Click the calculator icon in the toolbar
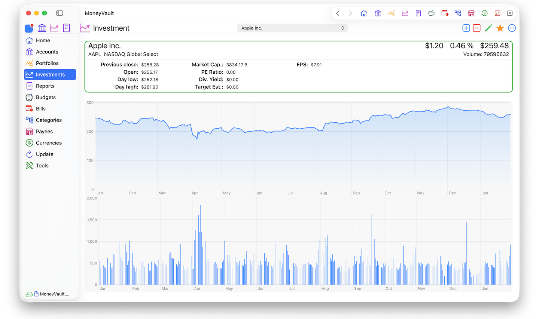 tap(497, 13)
